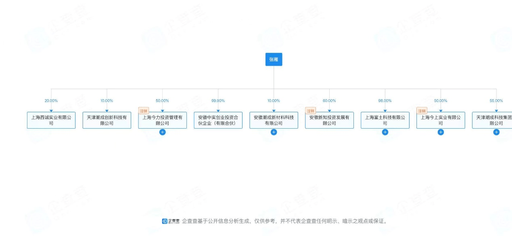Open the 上海西诚实业有限公司 node
Viewport: 512px width, 236px height.
pyautogui.click(x=51, y=120)
